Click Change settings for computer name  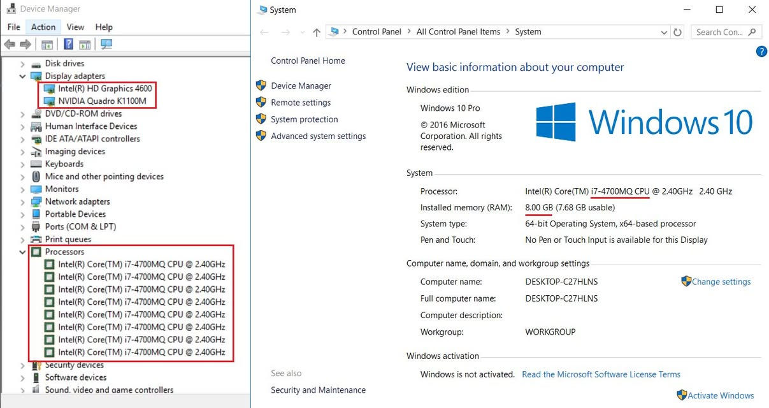[721, 282]
